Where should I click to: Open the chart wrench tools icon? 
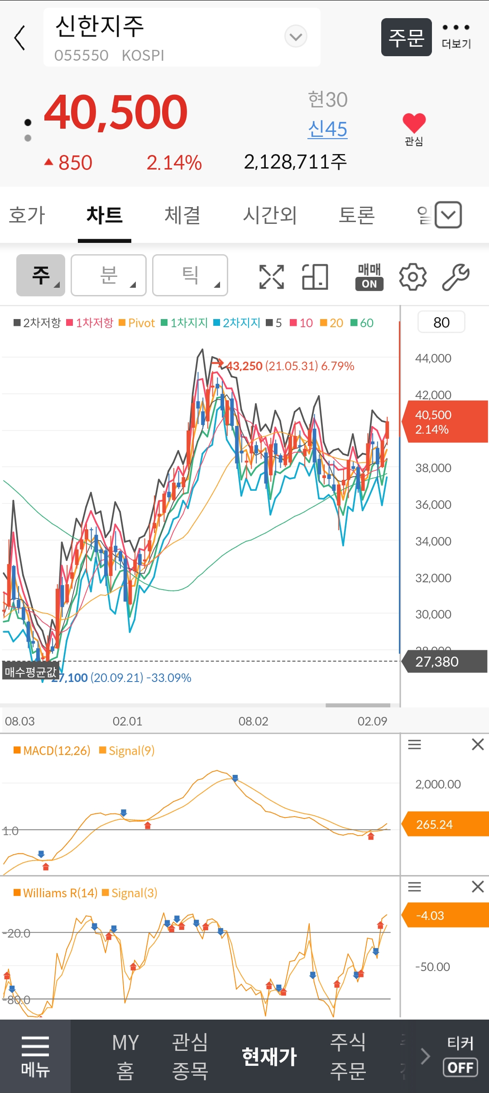(x=455, y=277)
